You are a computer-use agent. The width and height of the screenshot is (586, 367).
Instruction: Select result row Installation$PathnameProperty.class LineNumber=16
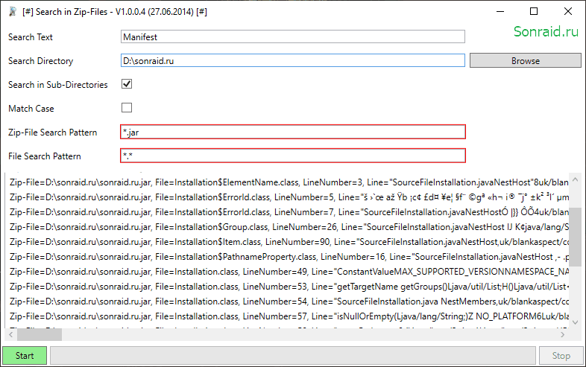point(287,257)
